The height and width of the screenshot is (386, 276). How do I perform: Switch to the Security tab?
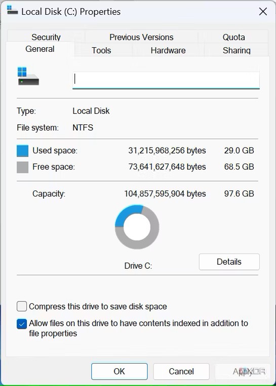[x=46, y=37]
